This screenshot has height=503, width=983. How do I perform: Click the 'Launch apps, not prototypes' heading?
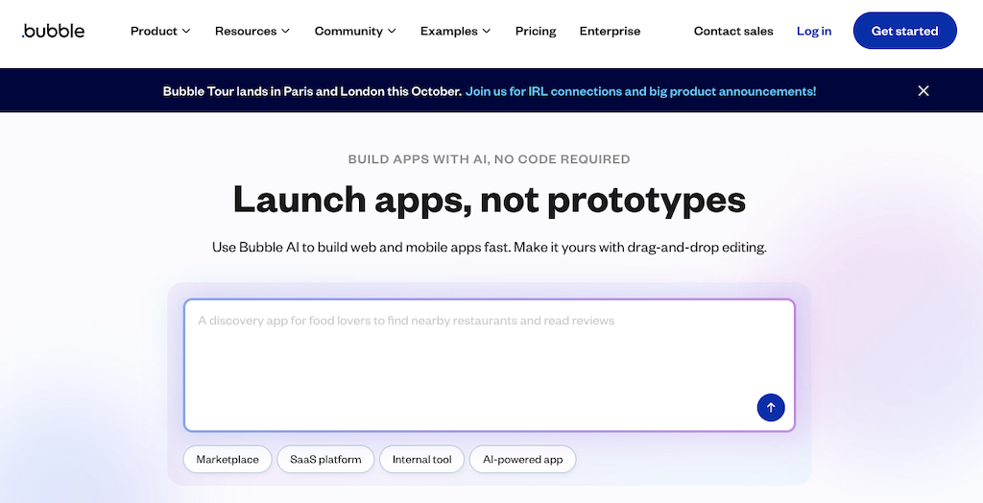tap(490, 200)
